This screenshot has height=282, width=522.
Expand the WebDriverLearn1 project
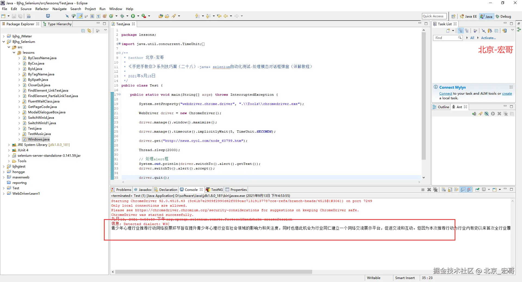pos(4,194)
